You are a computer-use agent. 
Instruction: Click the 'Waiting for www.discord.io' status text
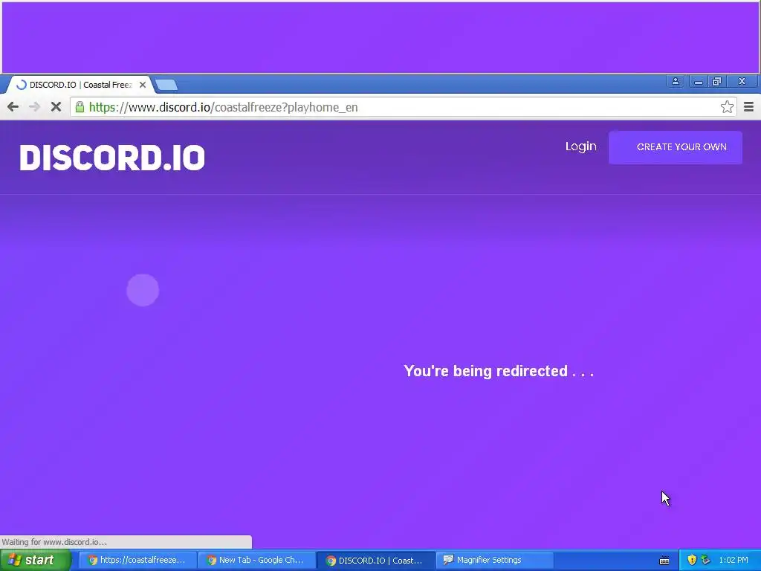click(x=54, y=542)
